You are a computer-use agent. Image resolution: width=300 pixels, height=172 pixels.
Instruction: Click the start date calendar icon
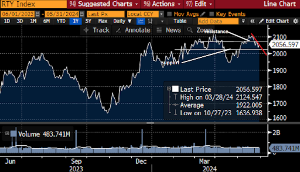(x=37, y=14)
